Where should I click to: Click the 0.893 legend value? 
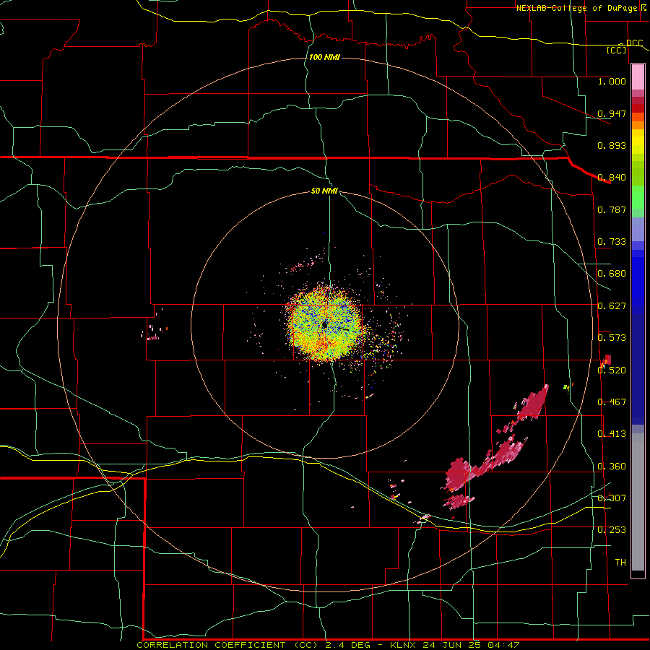612,145
